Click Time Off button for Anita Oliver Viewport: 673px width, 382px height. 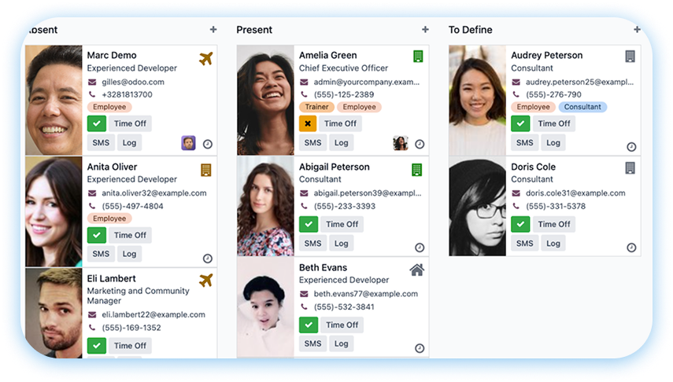[x=130, y=235]
